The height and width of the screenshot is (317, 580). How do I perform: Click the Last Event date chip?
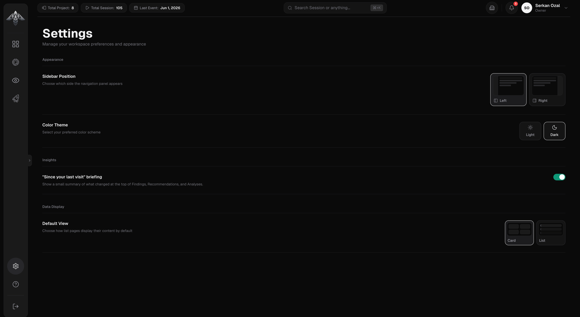(157, 8)
